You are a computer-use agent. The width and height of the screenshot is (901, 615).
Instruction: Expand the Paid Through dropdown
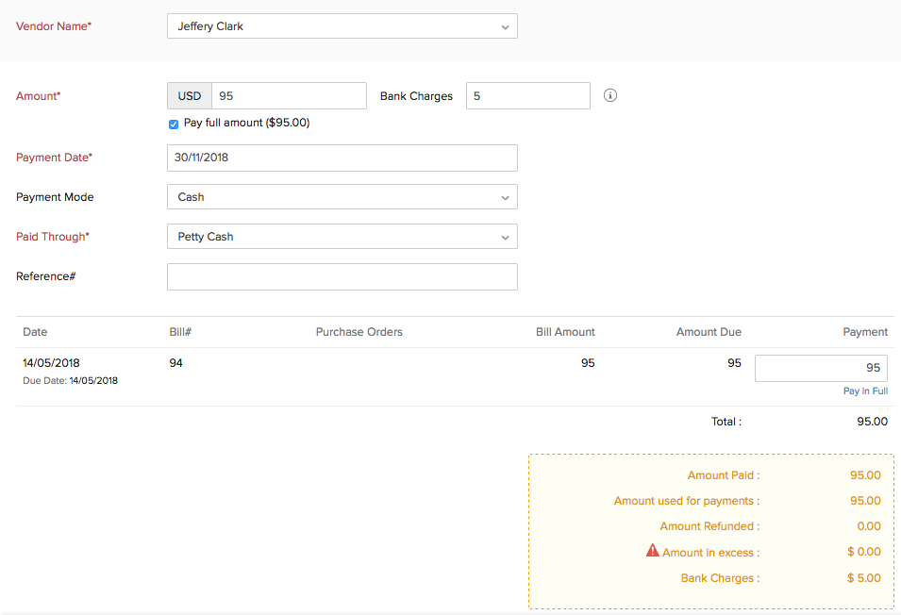pos(506,237)
